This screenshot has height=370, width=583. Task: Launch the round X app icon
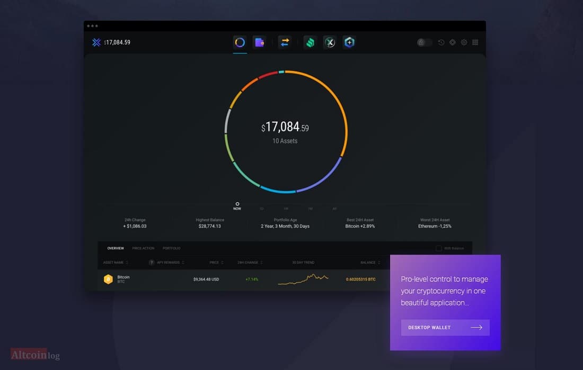[330, 42]
